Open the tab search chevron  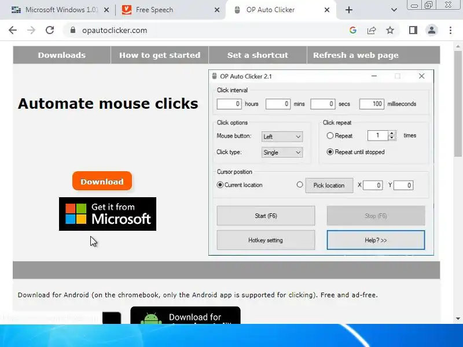click(394, 10)
